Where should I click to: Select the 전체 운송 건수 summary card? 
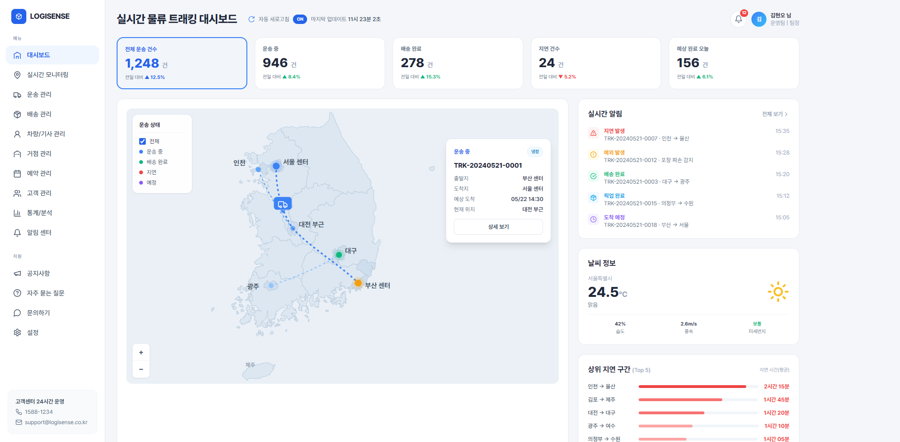(182, 63)
